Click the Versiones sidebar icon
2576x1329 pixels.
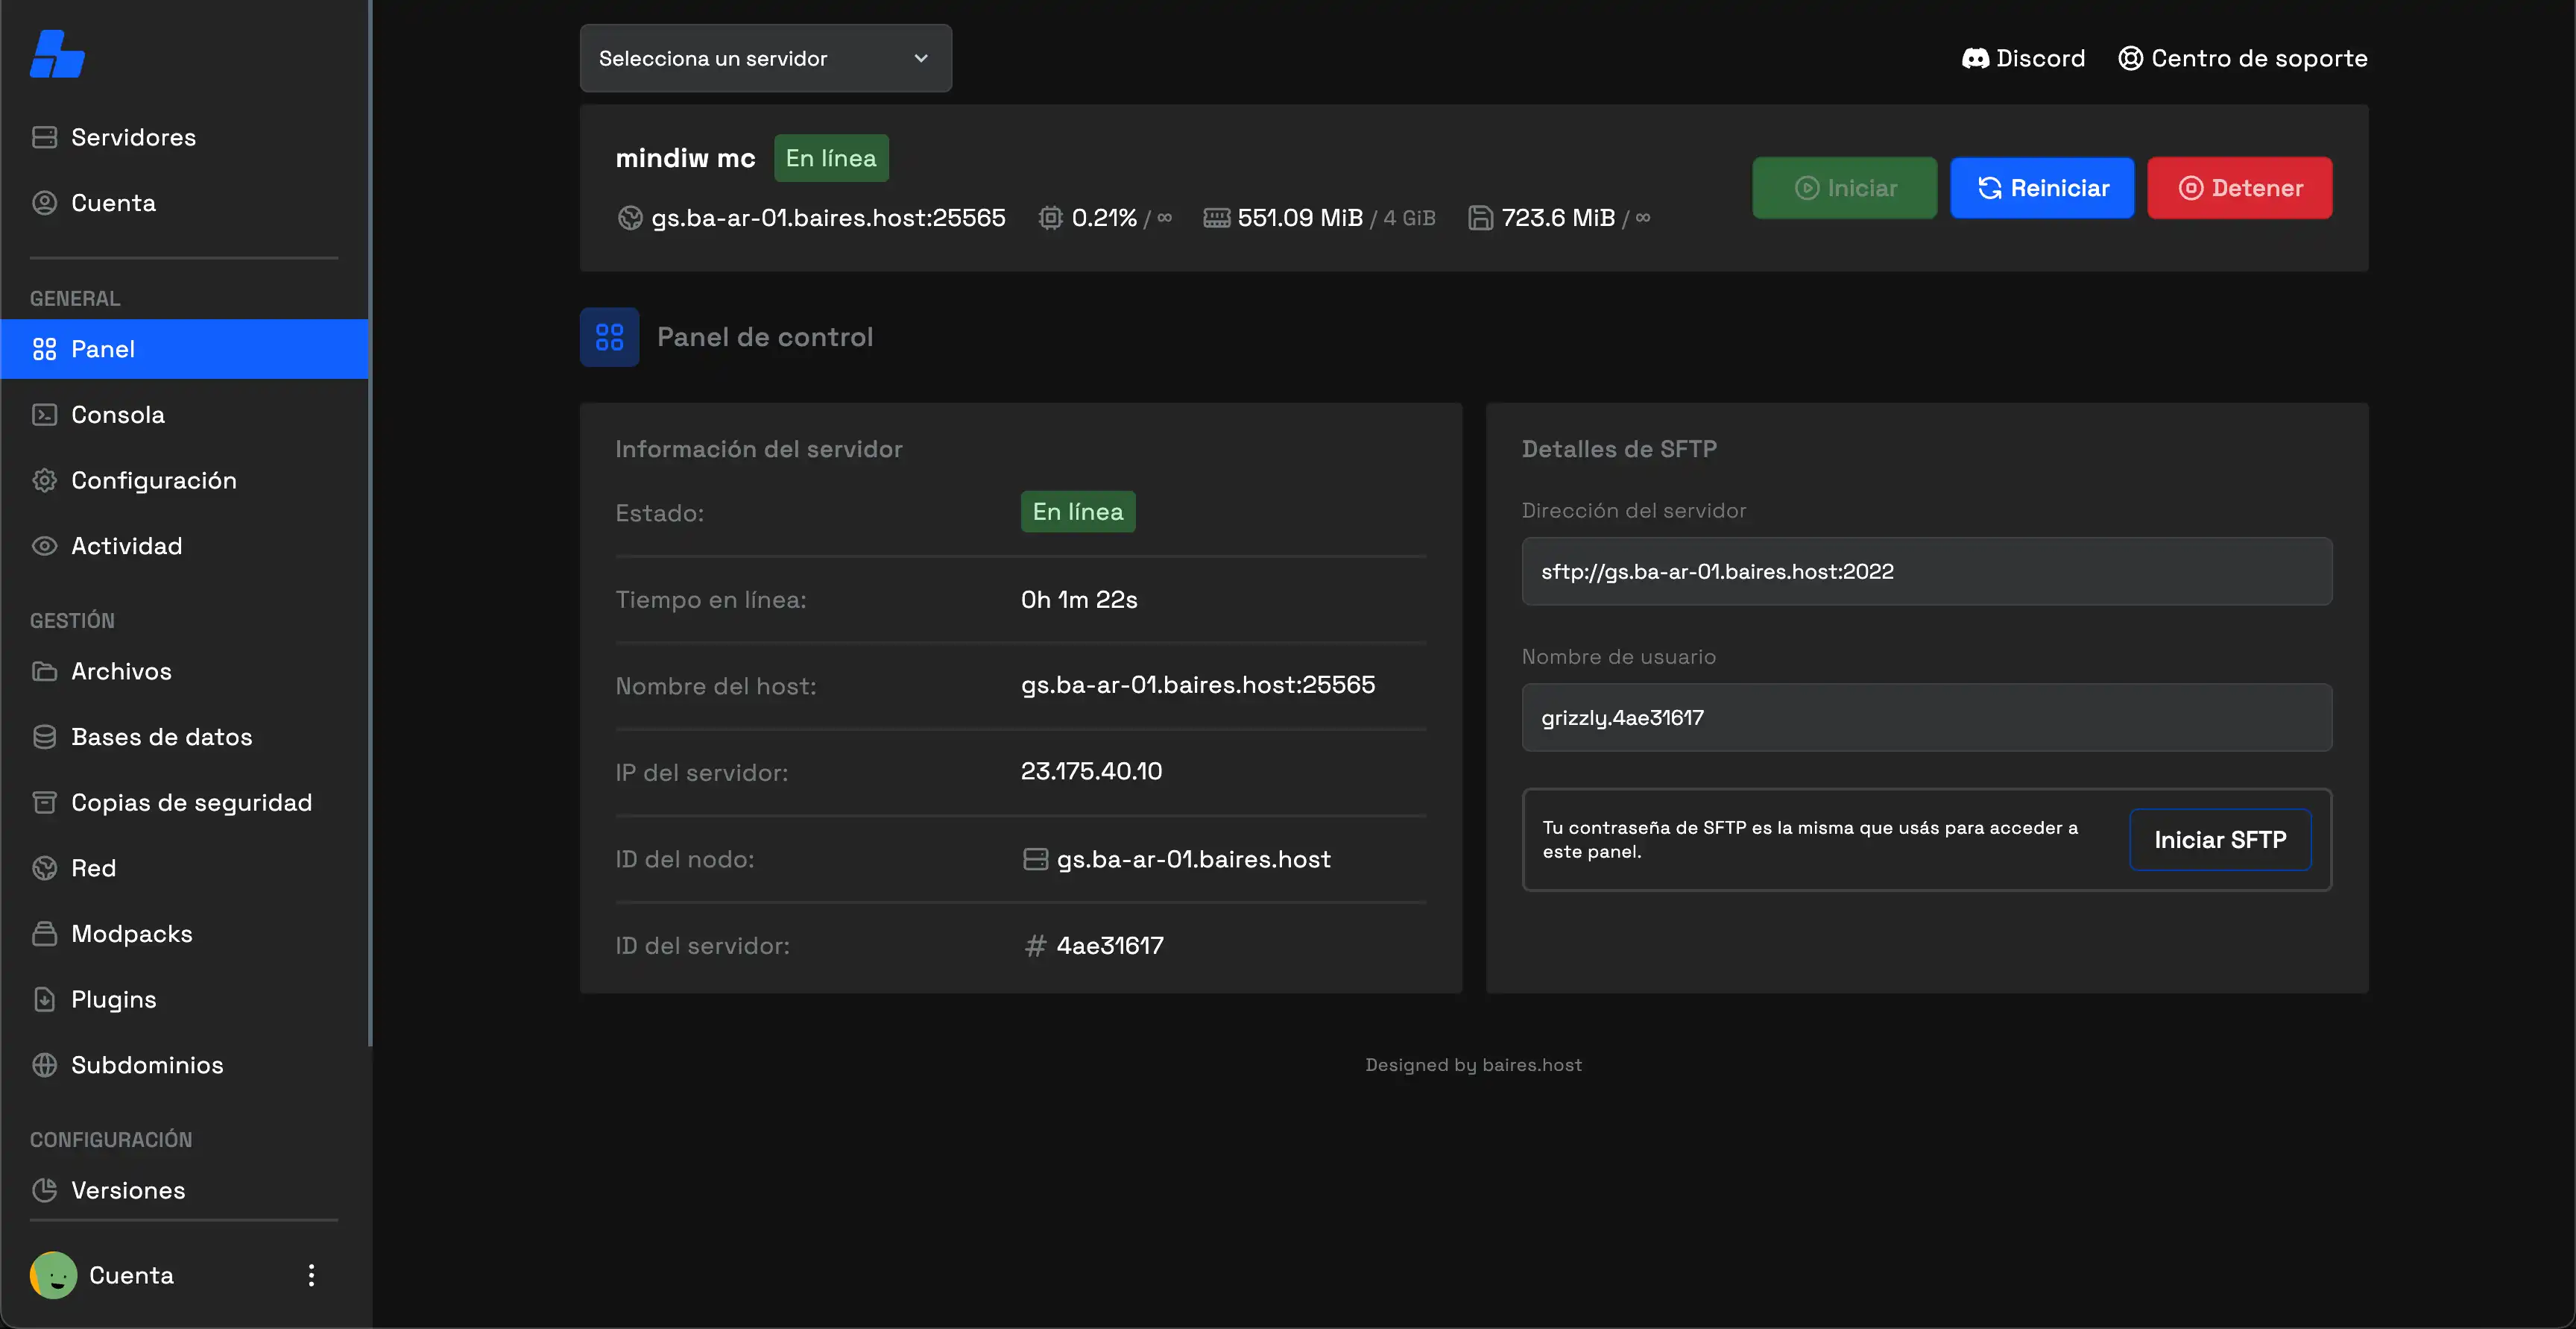(44, 1190)
